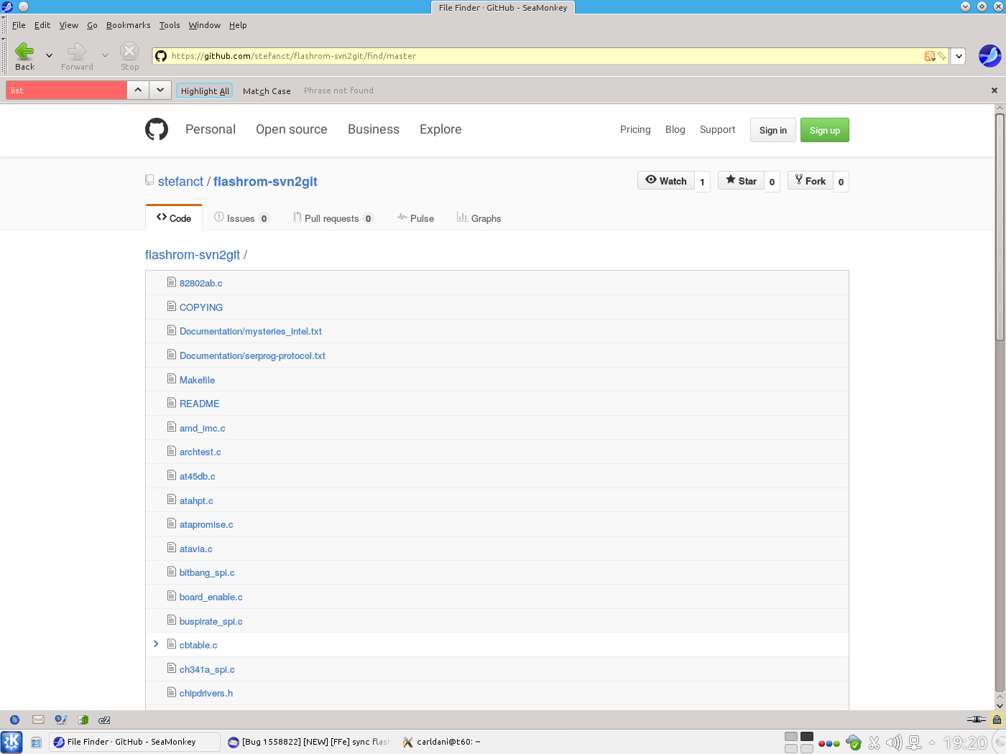This screenshot has width=1006, height=754.
Task: Click the network connection tray icon
Action: [914, 743]
